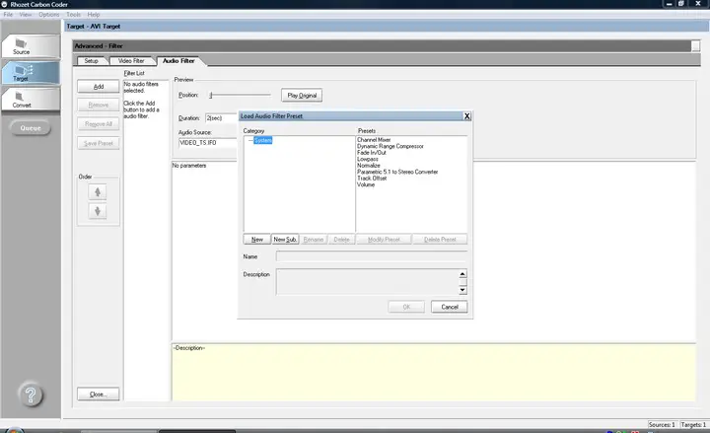
Task: Click the Add filter button
Action: [99, 86]
